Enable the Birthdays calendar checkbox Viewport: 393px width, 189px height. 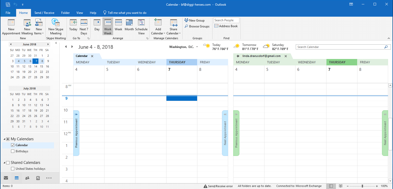coord(13,151)
